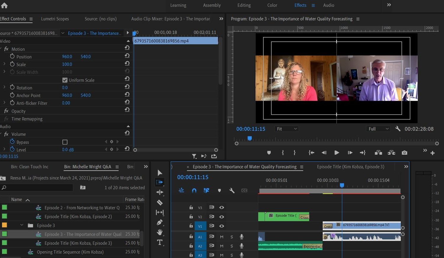Viewport: 444px width, 258px height.
Task: Uncheck Uniform Scale checkbox
Action: point(65,80)
